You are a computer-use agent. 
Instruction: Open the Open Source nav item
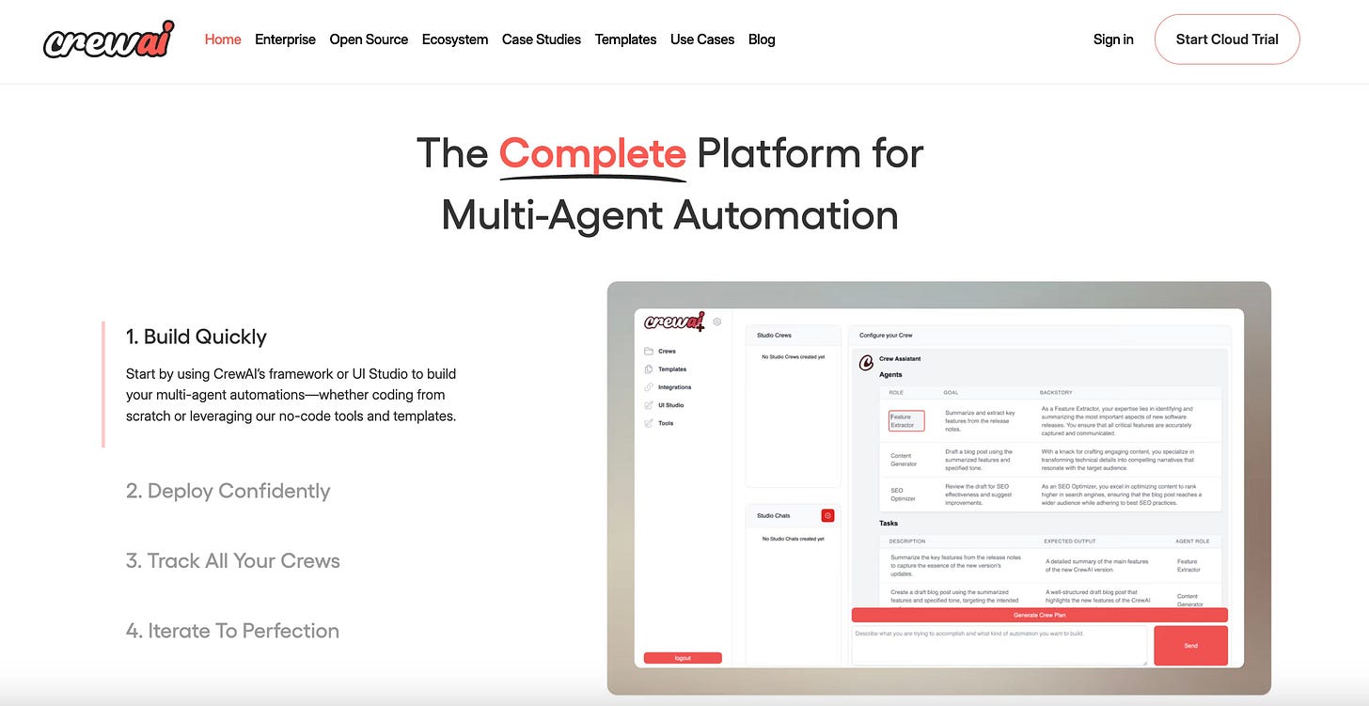[x=369, y=39]
